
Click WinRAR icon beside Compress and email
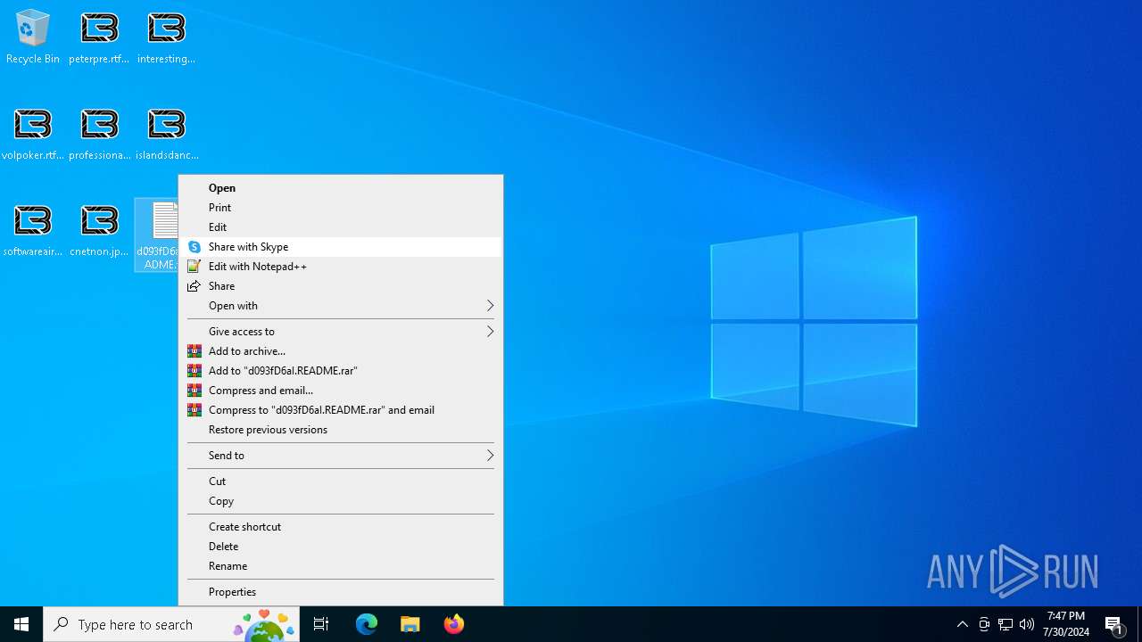click(194, 391)
